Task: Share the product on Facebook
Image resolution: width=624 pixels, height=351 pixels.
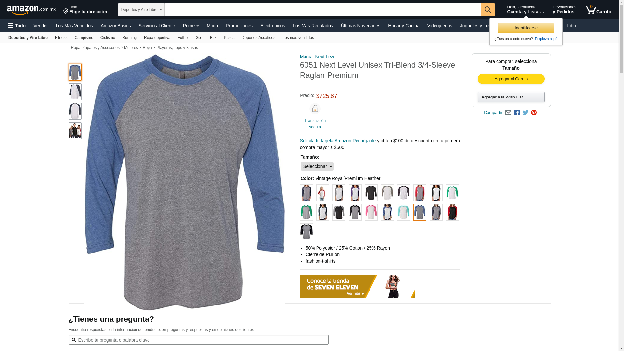Action: pos(517,113)
